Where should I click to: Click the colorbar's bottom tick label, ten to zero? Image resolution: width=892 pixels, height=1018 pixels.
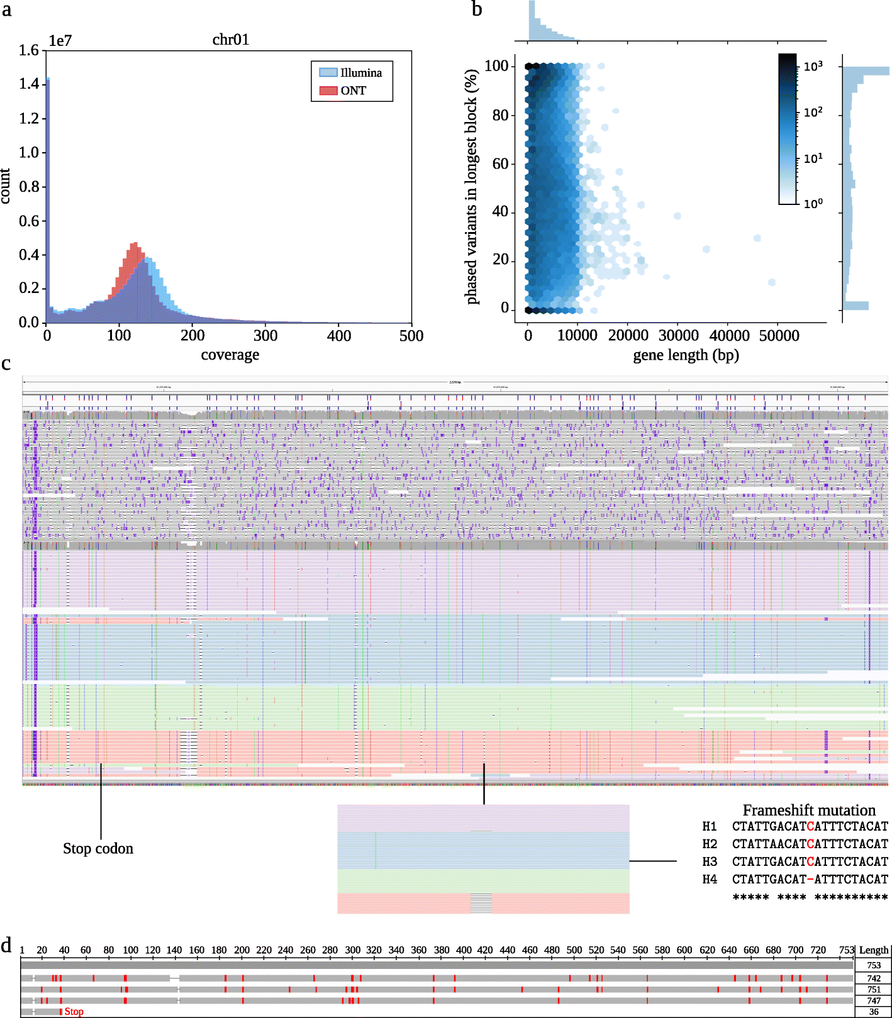point(813,203)
